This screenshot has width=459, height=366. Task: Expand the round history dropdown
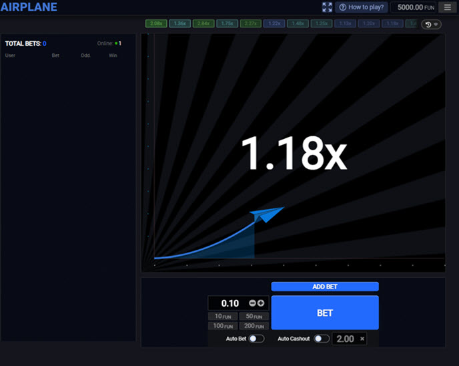coord(431,24)
